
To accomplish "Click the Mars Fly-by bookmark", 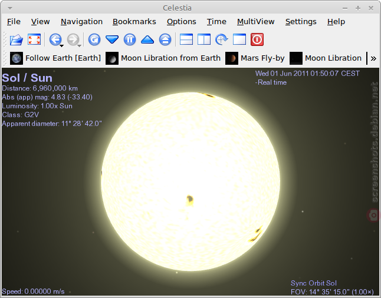I will [255, 58].
